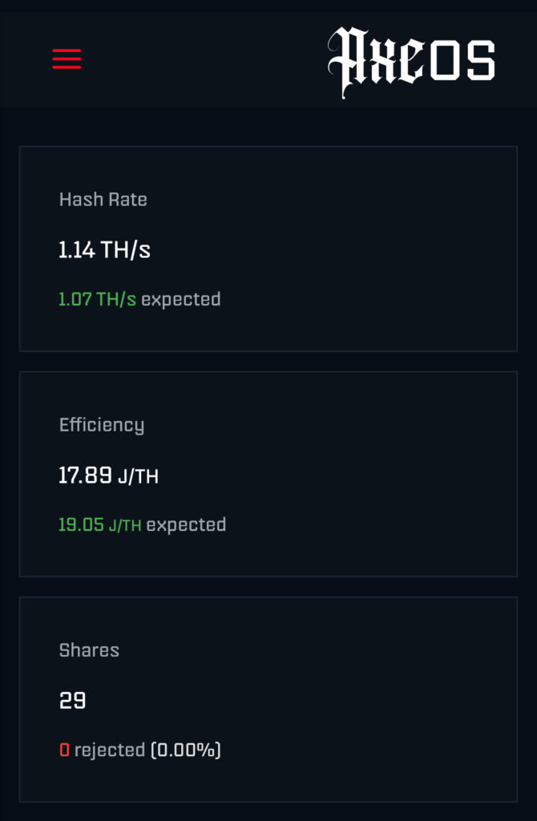Click the J/TH unit beside 17.89
This screenshot has height=821, width=537.
[x=138, y=477]
